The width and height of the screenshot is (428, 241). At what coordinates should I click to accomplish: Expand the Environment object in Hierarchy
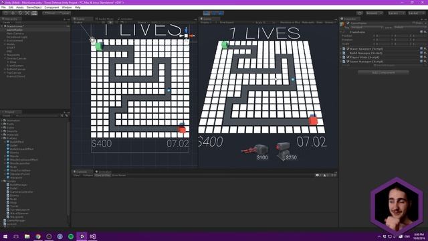(x=5, y=40)
